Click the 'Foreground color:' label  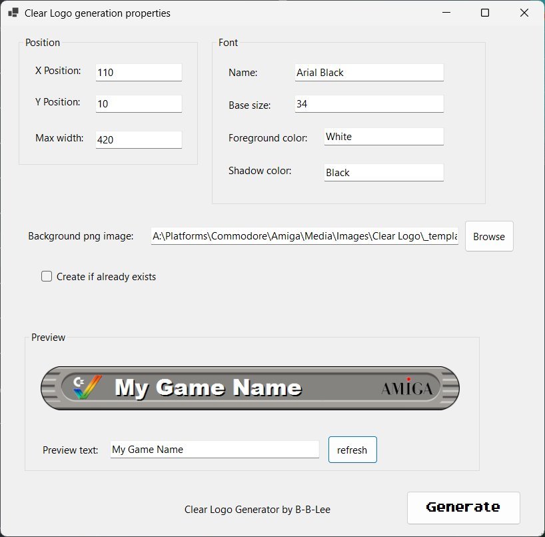(268, 138)
